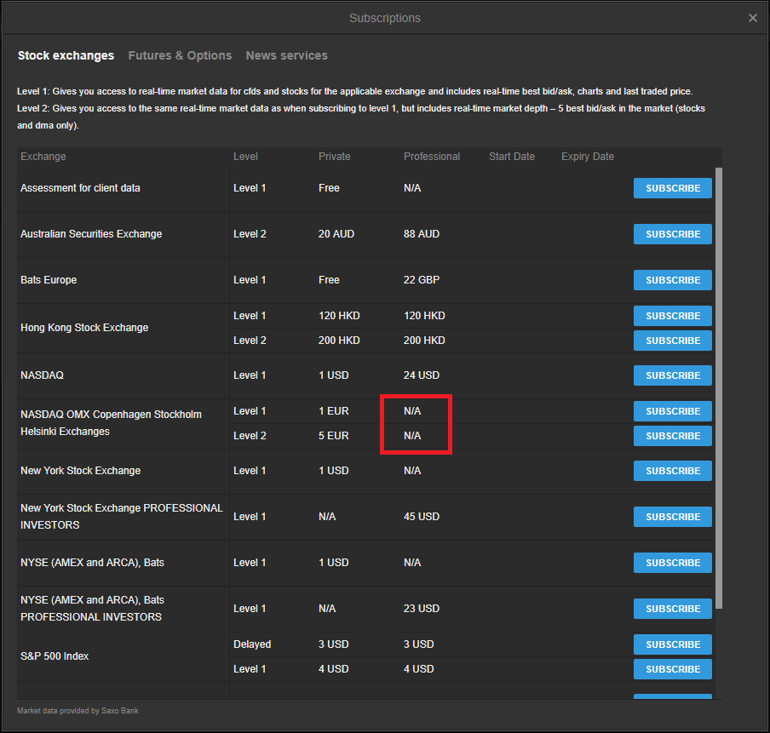Image resolution: width=770 pixels, height=733 pixels.
Task: Select New York Stock Exchange PROFESSIONAL INVESTORS name
Action: pos(121,517)
